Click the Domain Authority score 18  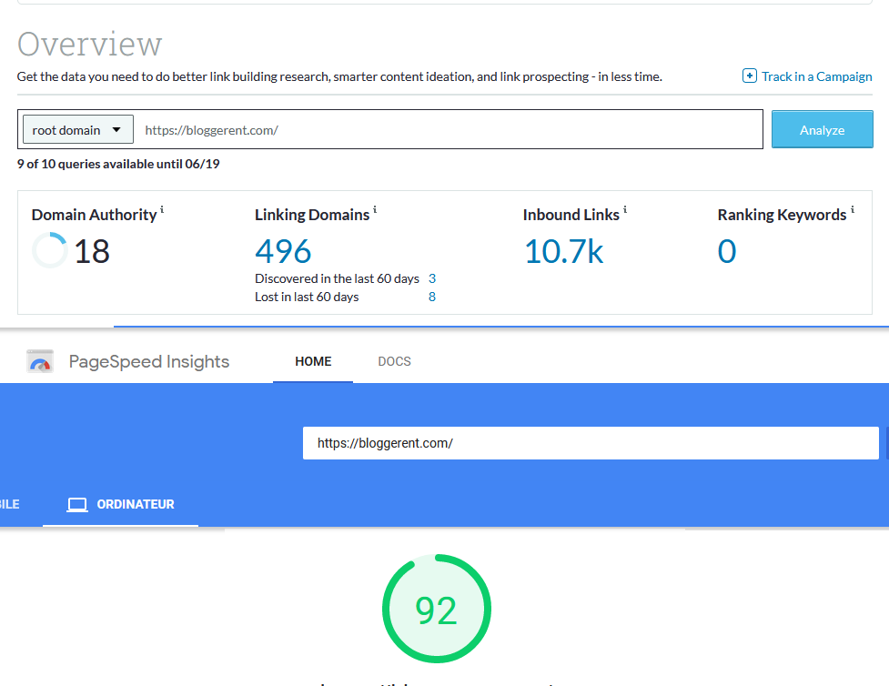(x=92, y=251)
